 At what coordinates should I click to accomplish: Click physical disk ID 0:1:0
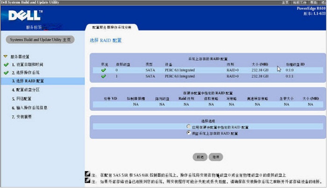290,70
